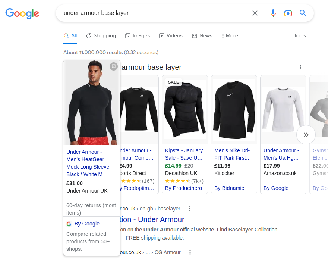
Task: Click 'By Google' under Amazon.co.uk card
Action: tap(276, 188)
